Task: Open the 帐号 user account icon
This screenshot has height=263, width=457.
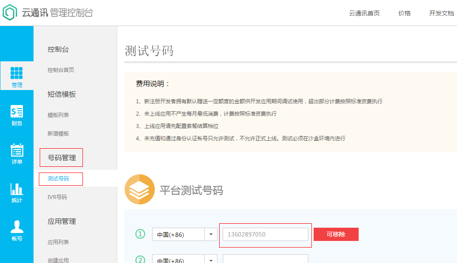Action: 17,226
